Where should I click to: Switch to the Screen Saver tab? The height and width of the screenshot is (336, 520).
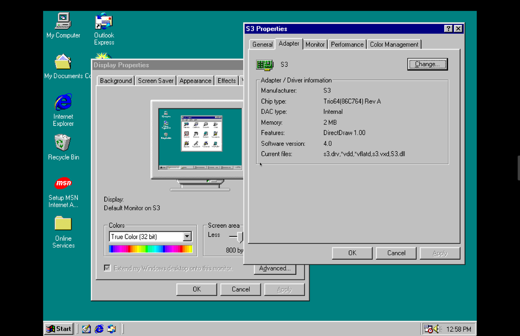(155, 81)
